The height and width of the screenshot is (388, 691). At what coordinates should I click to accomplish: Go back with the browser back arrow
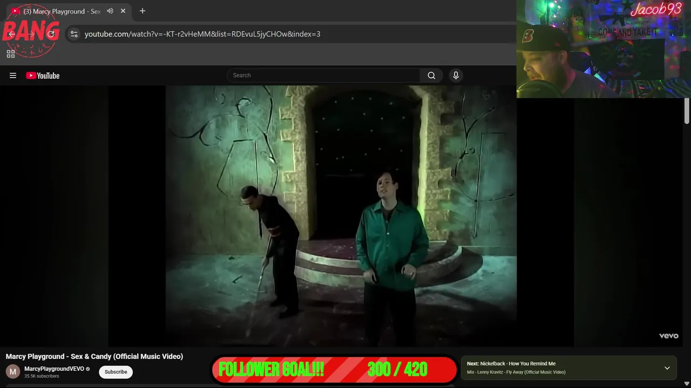click(12, 34)
